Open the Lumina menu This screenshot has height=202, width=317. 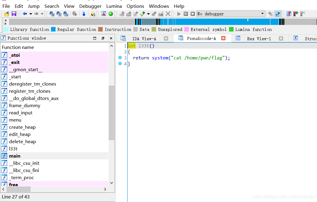[114, 6]
